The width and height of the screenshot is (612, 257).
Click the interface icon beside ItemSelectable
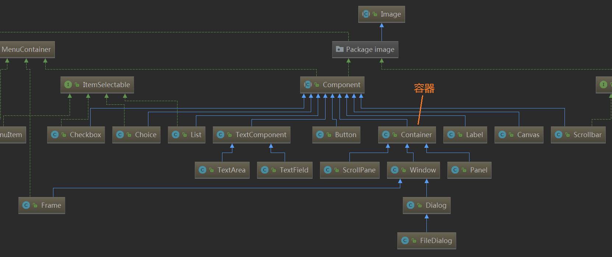coord(68,85)
